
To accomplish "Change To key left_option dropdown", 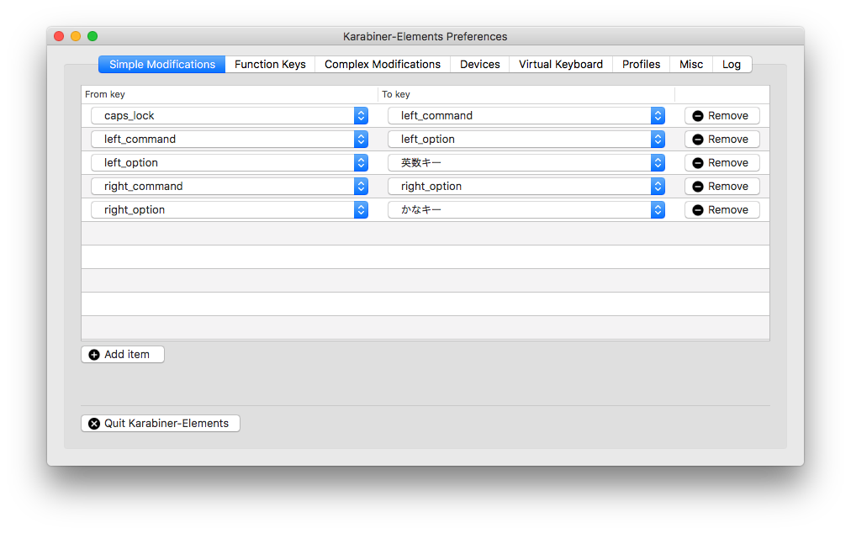I will [526, 139].
